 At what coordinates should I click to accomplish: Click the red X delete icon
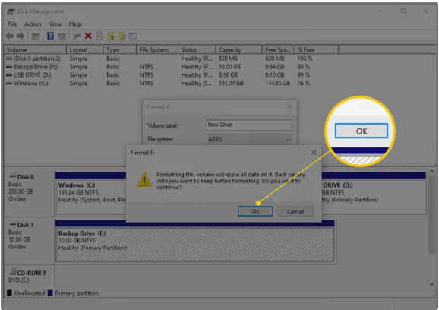(88, 36)
